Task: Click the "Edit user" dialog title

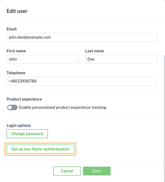Action: coord(17,11)
